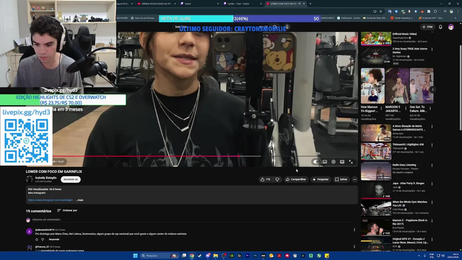Image resolution: width=462 pixels, height=260 pixels.
Task: Open Dashboard - LivePix bookmark
Action: [x=348, y=18]
